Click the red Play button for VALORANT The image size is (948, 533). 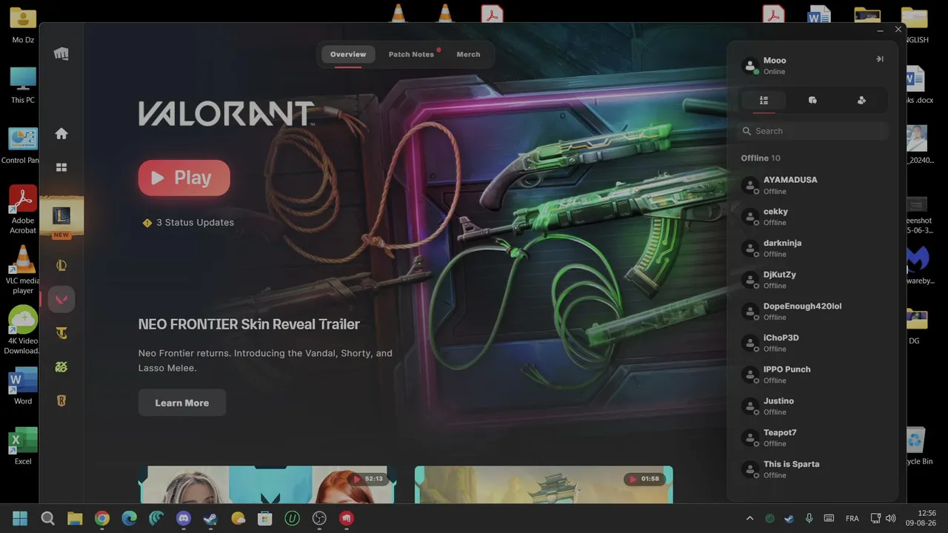pos(184,178)
